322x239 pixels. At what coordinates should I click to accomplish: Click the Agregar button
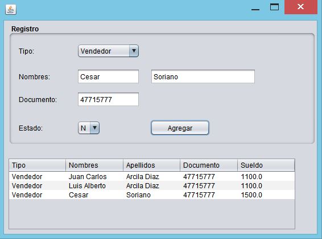180,128
